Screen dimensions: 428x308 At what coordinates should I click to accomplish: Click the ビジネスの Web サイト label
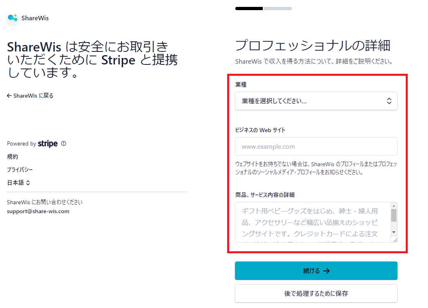[x=260, y=130]
